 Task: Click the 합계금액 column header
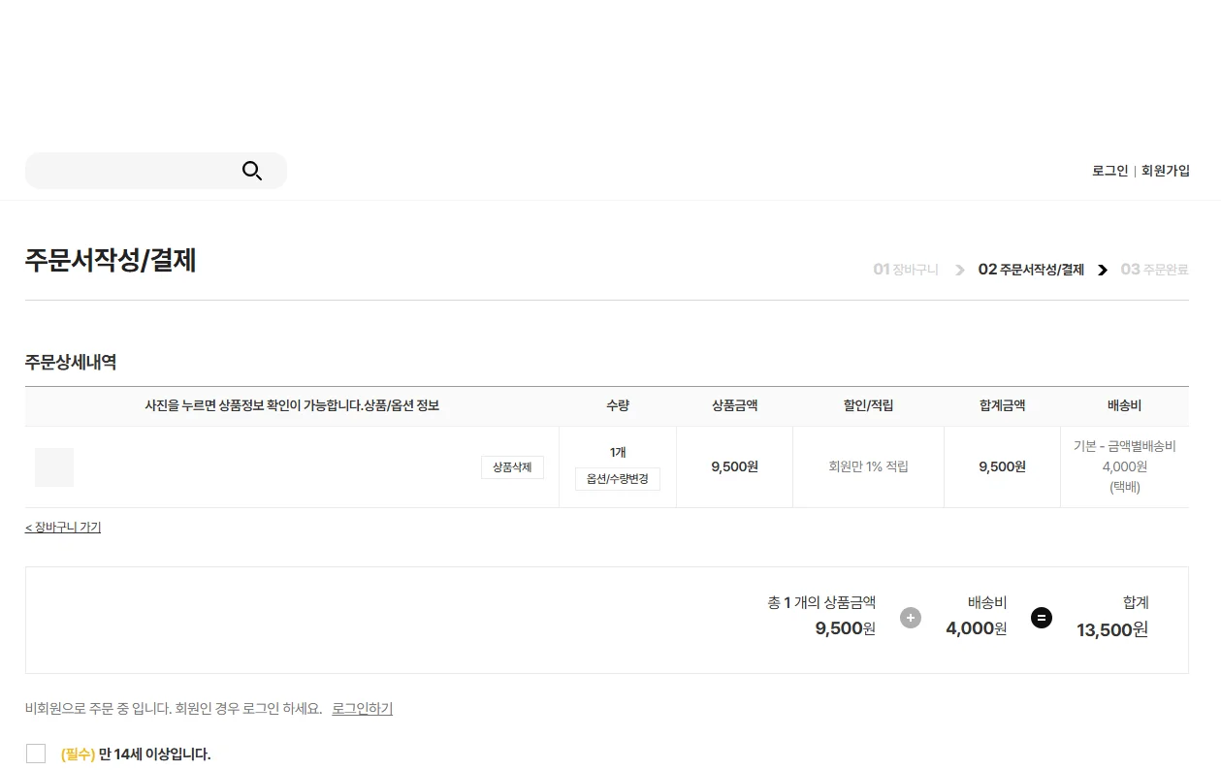coord(1002,406)
